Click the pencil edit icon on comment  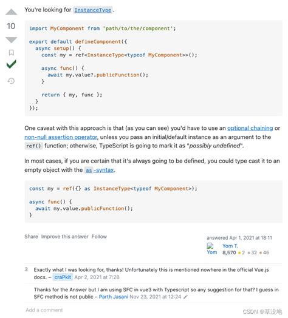[x=185, y=297]
